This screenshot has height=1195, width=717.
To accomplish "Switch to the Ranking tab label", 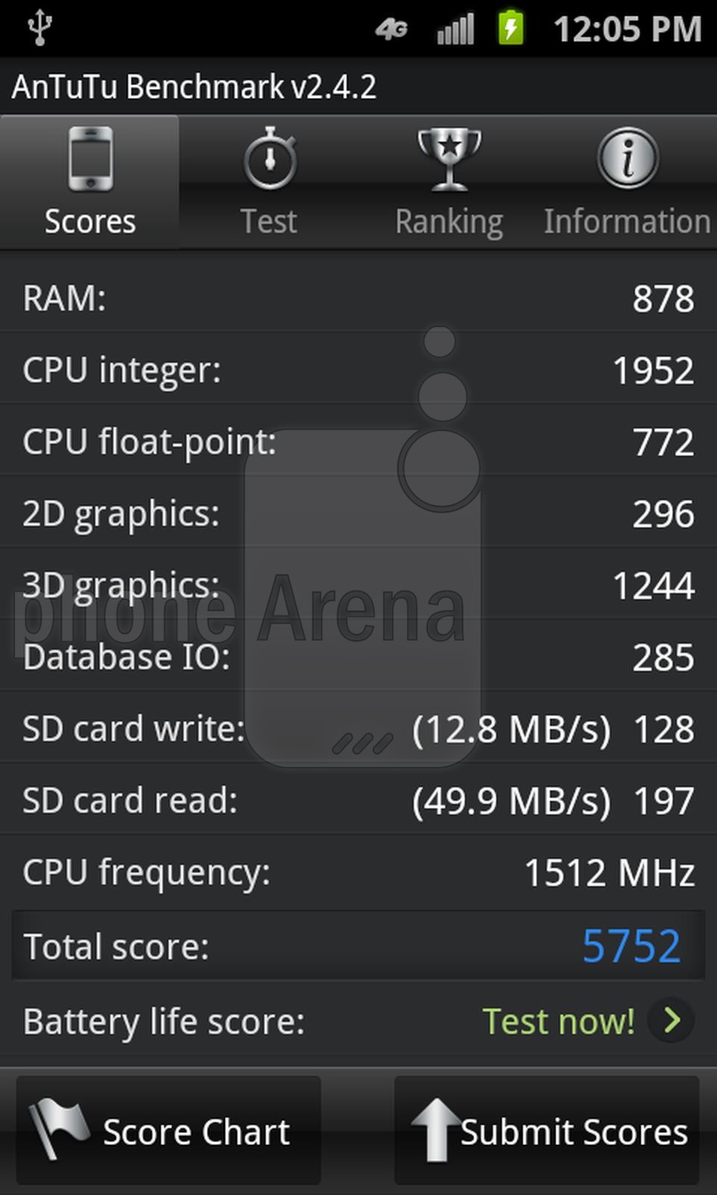I will click(x=449, y=222).
